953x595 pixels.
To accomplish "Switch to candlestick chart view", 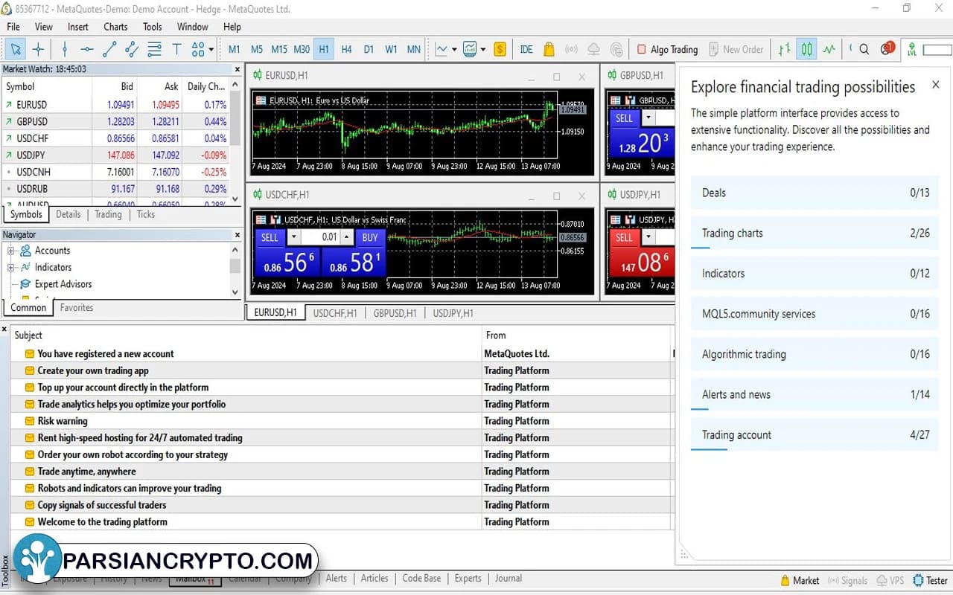I will pos(807,50).
